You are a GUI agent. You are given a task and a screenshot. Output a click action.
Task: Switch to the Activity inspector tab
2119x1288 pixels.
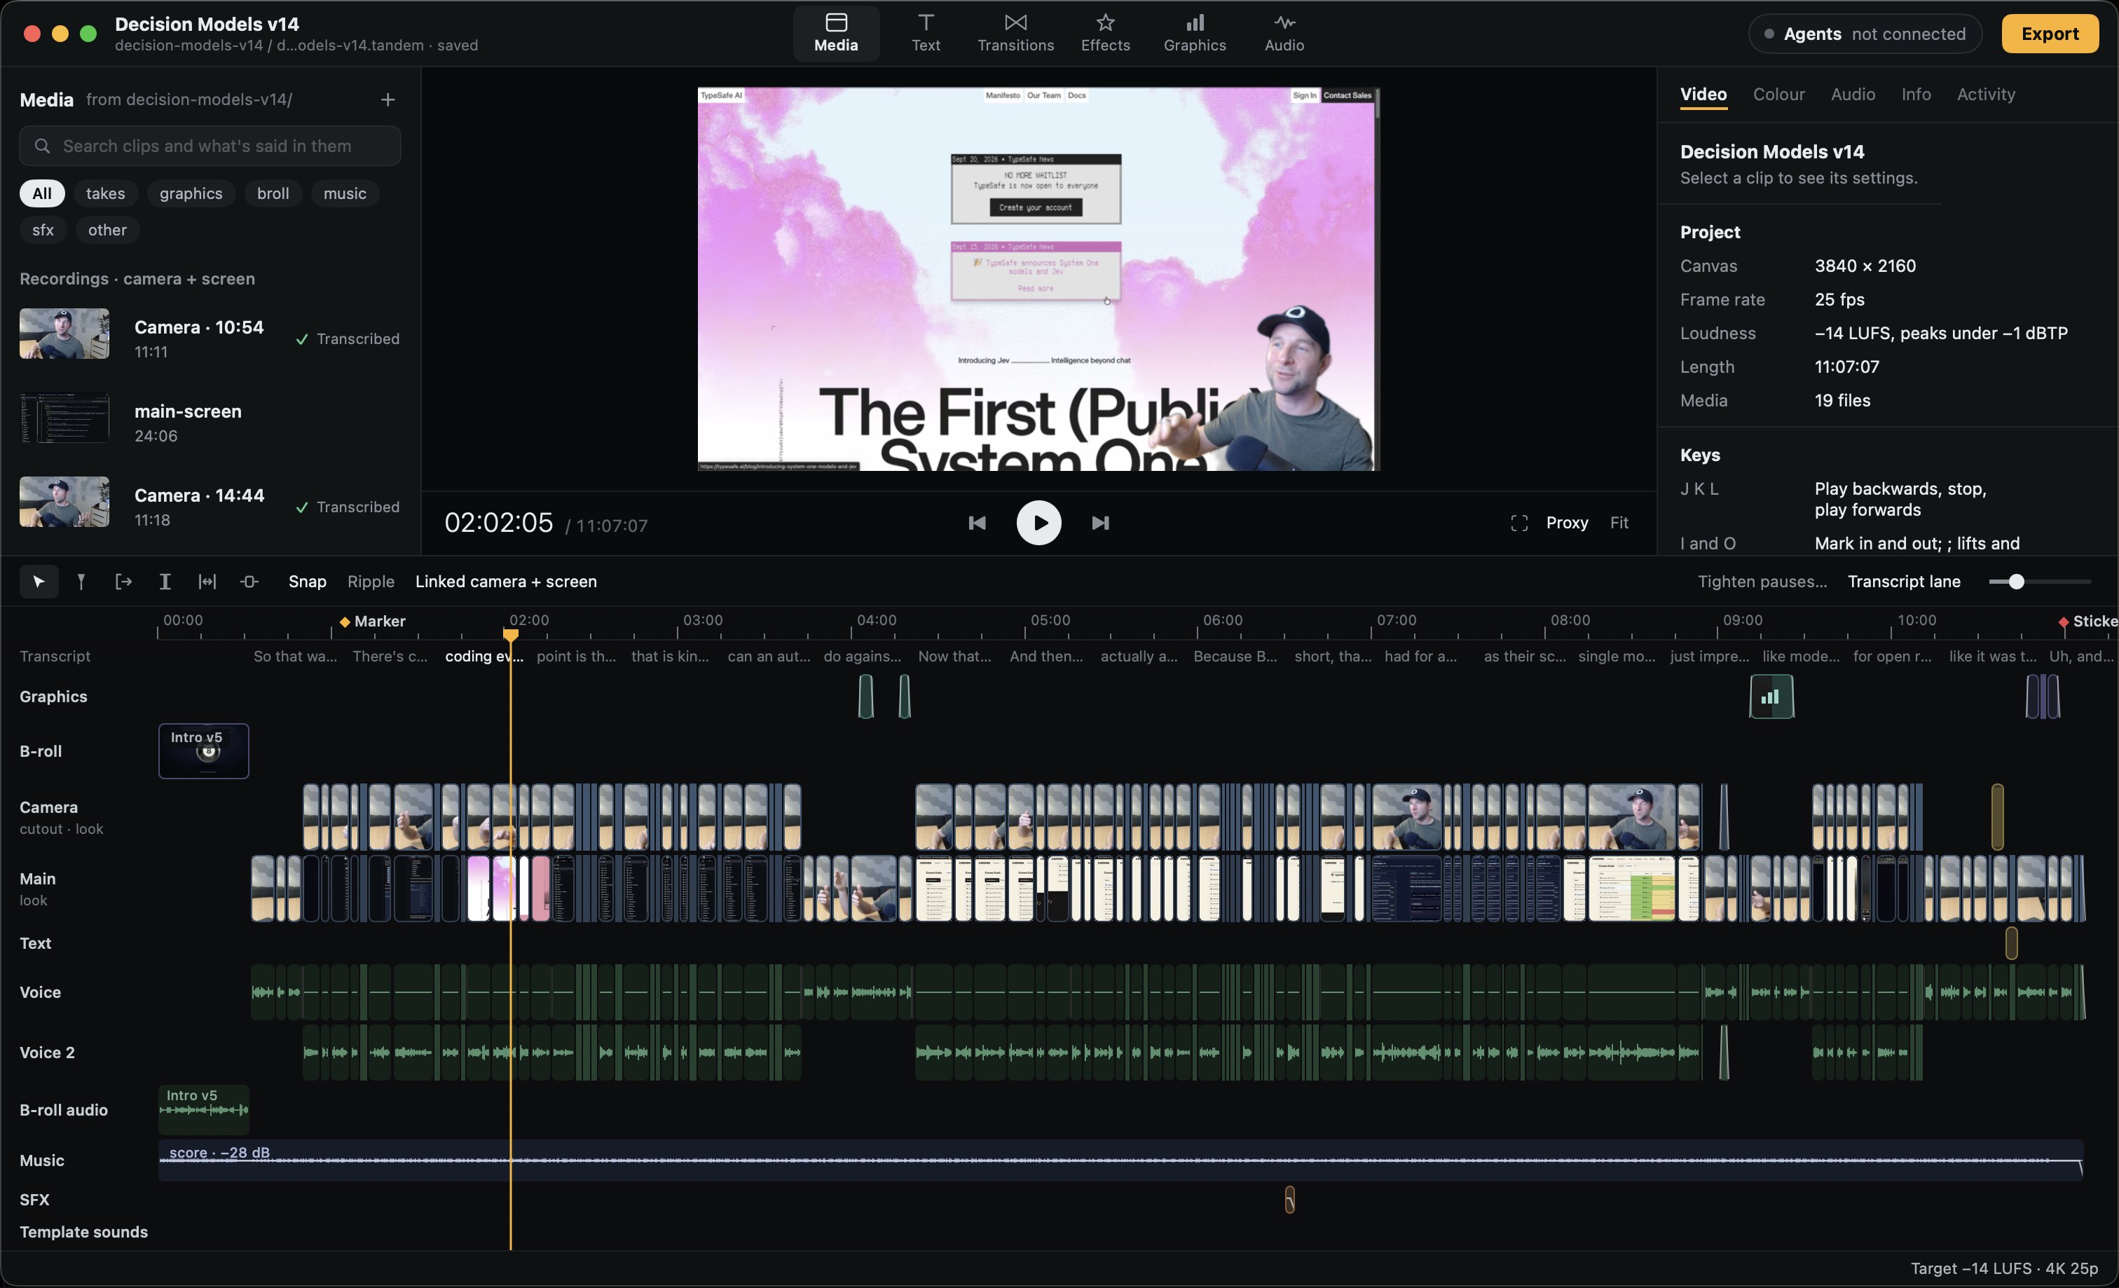(x=1986, y=95)
